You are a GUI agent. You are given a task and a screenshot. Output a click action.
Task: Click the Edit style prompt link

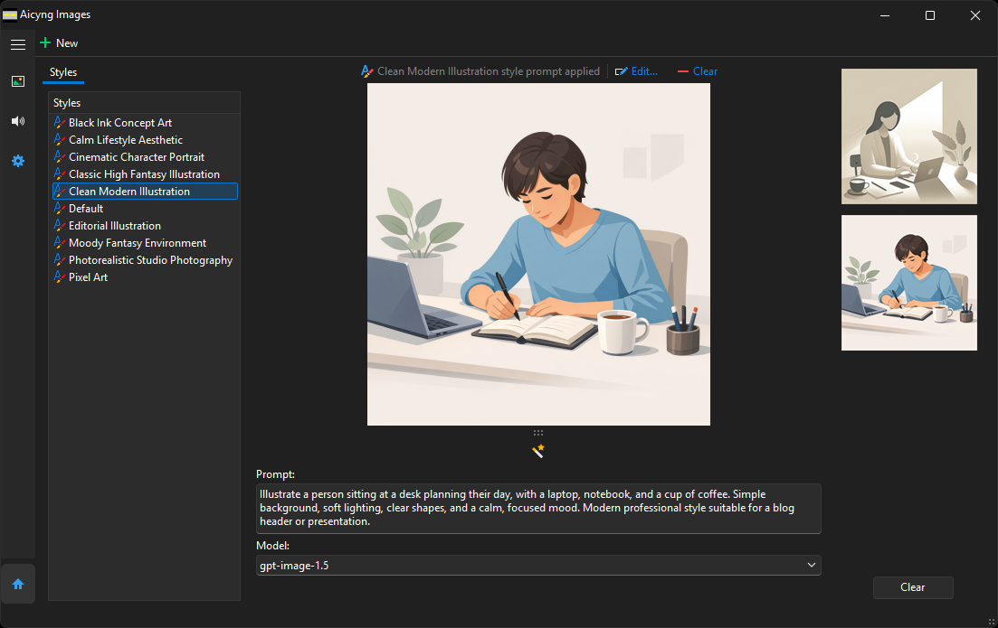636,71
